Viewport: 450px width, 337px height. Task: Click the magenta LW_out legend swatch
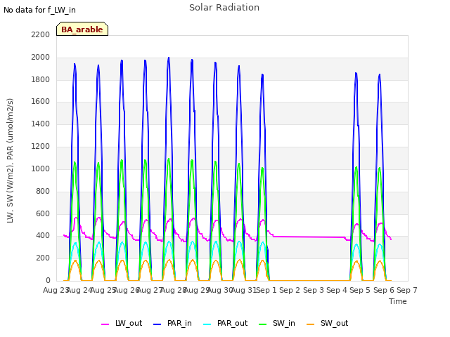click(x=105, y=324)
